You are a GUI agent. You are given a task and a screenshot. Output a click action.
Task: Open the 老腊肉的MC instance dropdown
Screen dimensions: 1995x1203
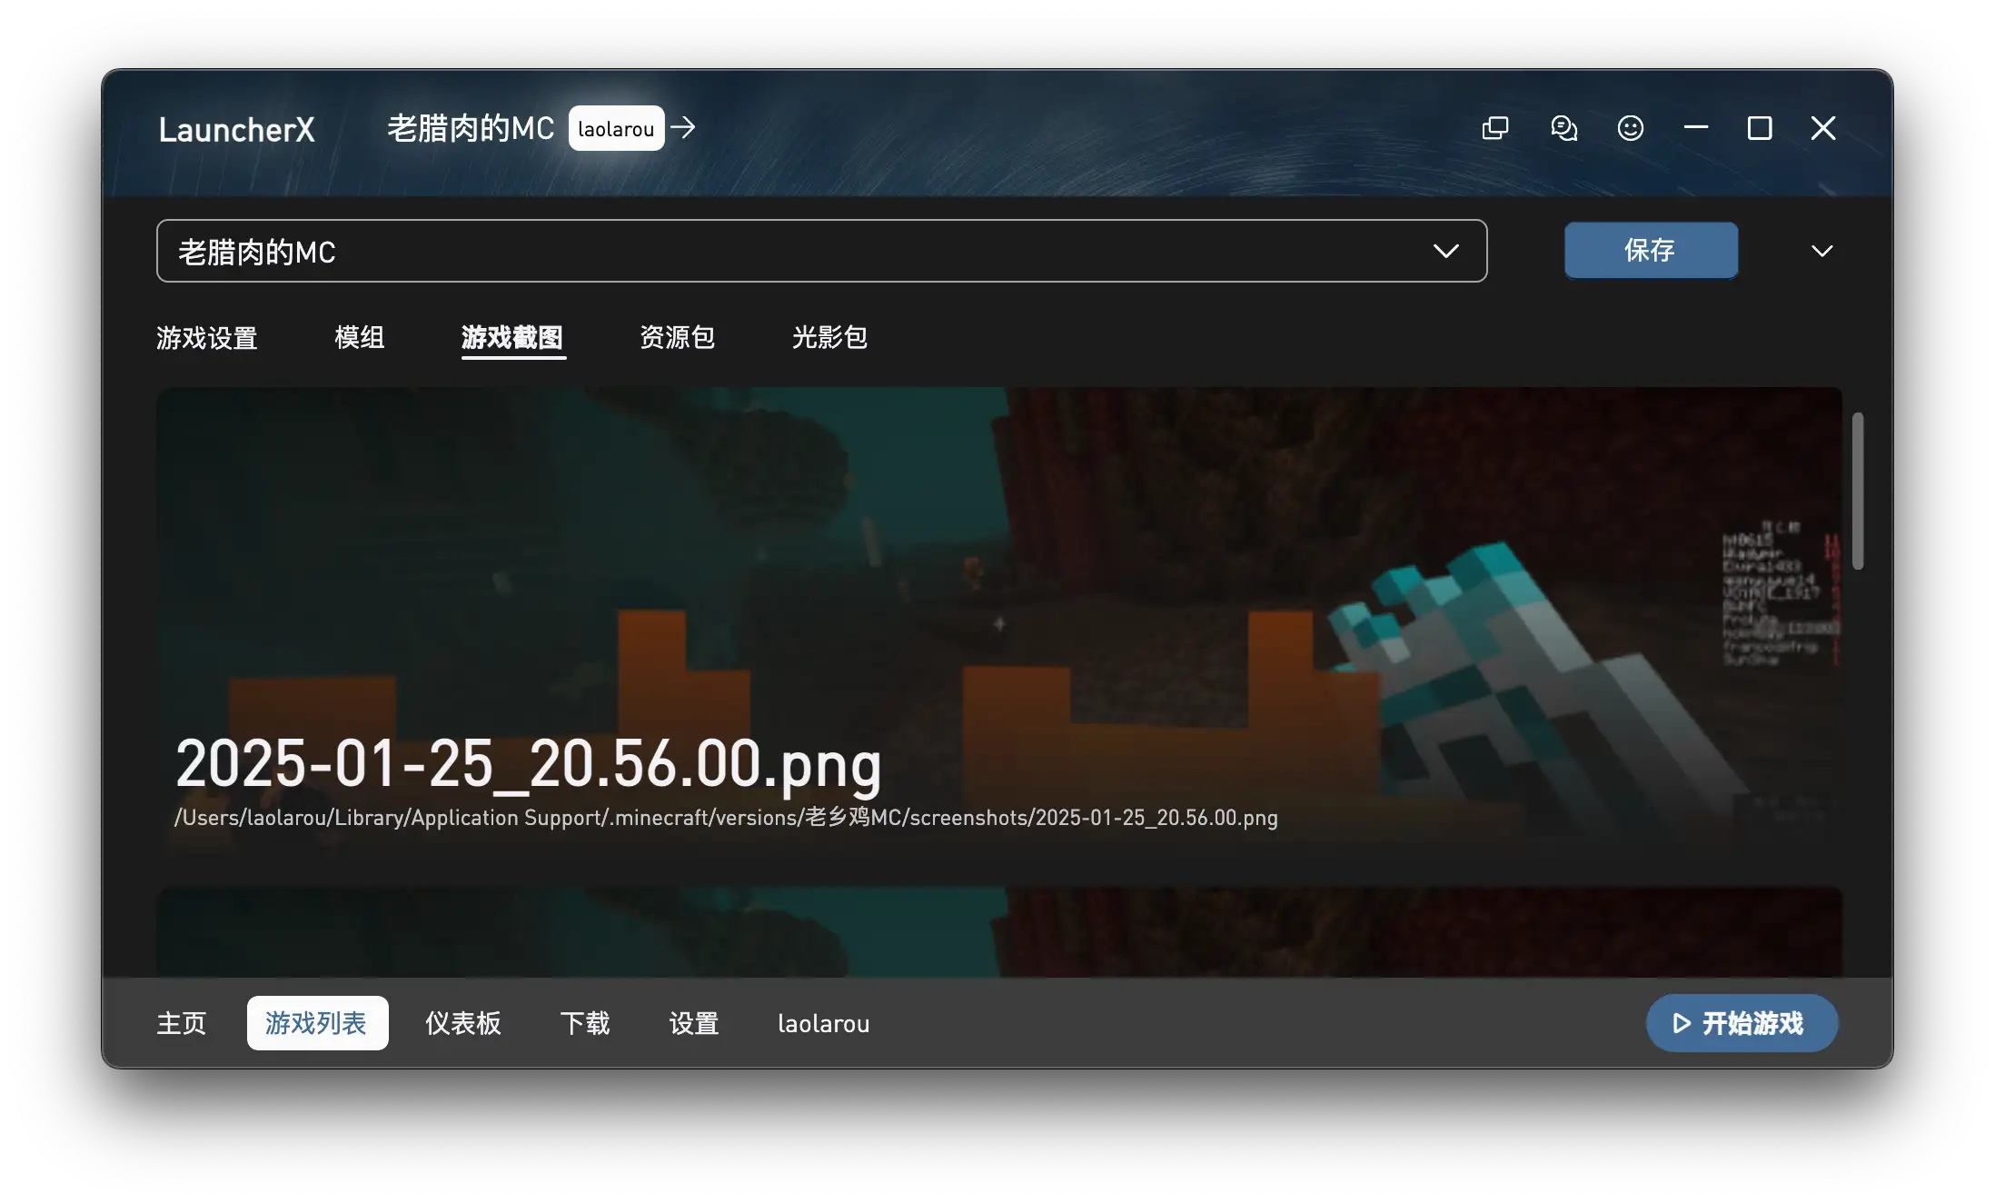pos(821,251)
